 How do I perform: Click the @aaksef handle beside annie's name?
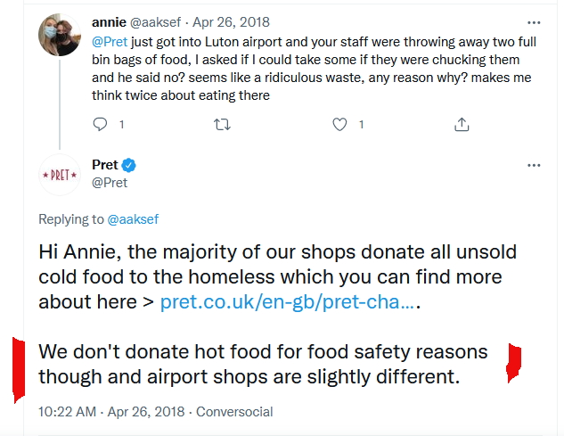pyautogui.click(x=162, y=21)
